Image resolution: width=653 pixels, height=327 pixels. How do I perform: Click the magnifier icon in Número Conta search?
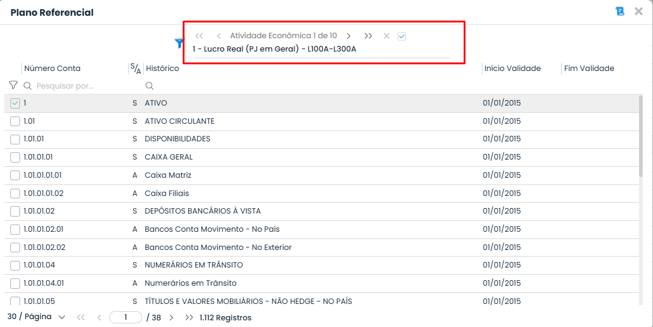tap(27, 86)
